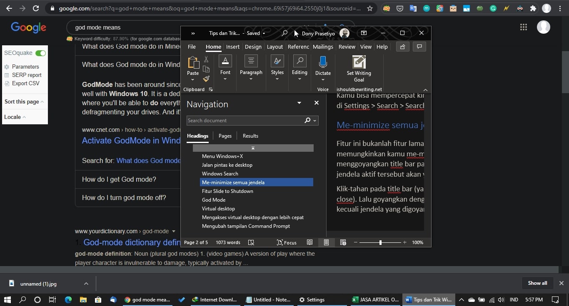Close the Navigation pane
This screenshot has width=569, height=306.
click(316, 103)
